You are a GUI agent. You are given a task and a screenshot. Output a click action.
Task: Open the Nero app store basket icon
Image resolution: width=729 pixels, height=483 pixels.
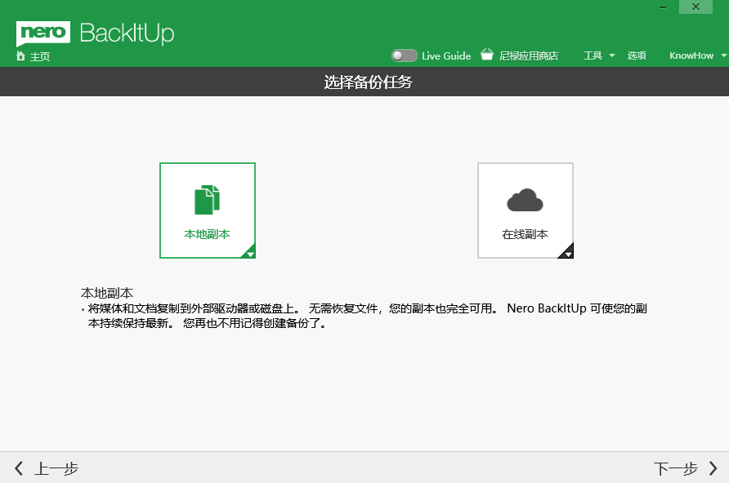coord(486,55)
